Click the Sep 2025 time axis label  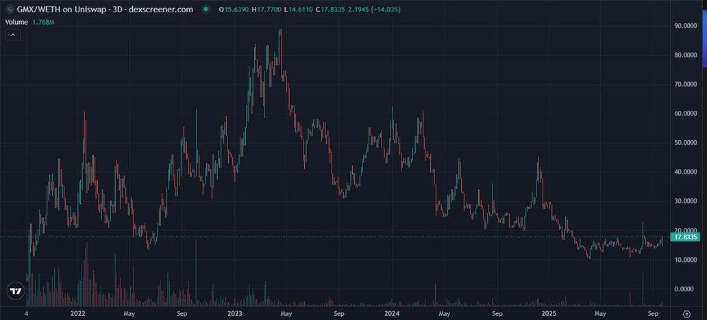[654, 313]
